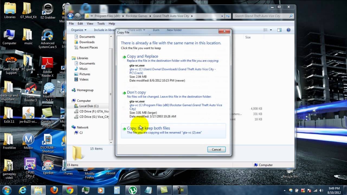
Task: Click Burn in Explorer toolbar
Action: point(156,30)
